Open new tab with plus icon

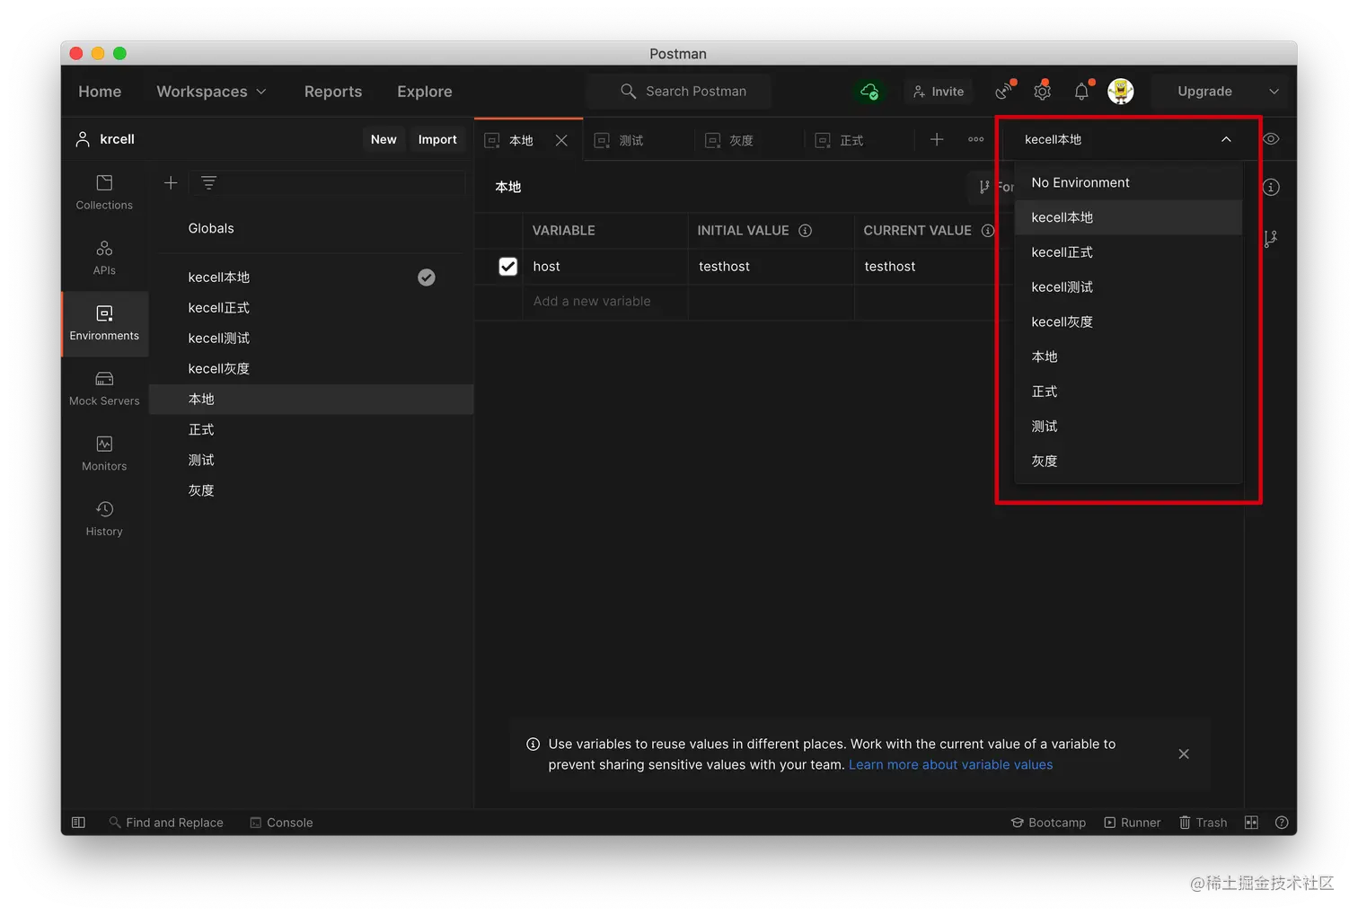click(937, 139)
